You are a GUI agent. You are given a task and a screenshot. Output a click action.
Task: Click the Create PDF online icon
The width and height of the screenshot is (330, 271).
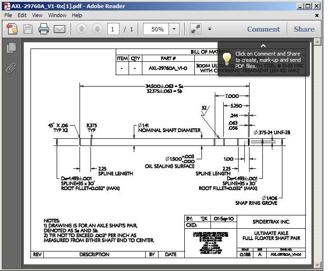tap(12, 29)
